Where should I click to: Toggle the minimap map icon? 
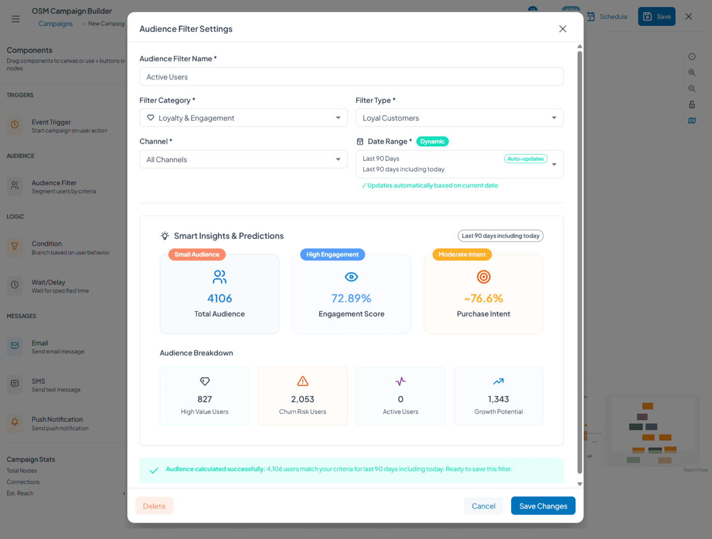point(692,121)
